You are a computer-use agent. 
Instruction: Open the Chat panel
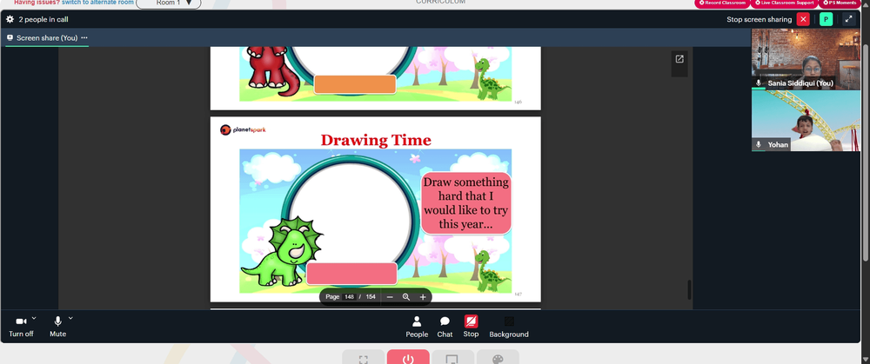445,327
